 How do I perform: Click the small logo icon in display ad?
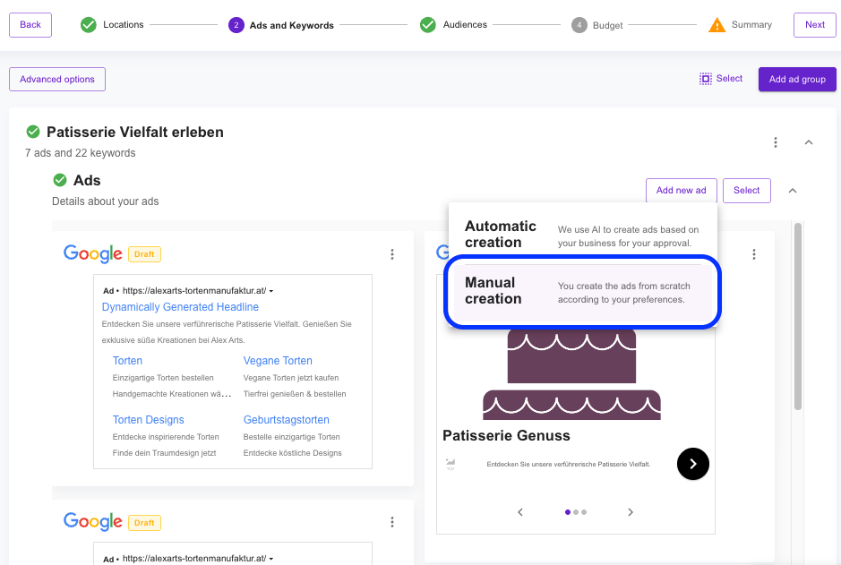(450, 464)
